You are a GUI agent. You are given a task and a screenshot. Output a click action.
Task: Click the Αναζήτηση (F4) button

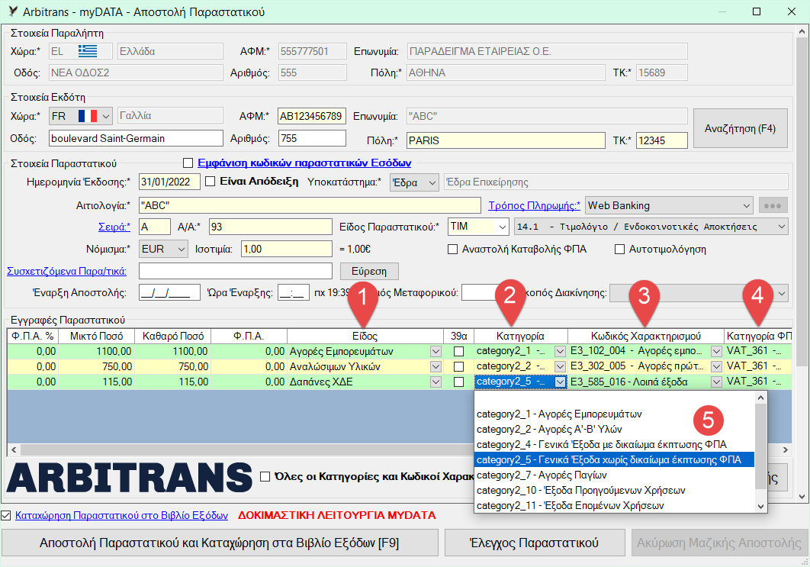(741, 128)
